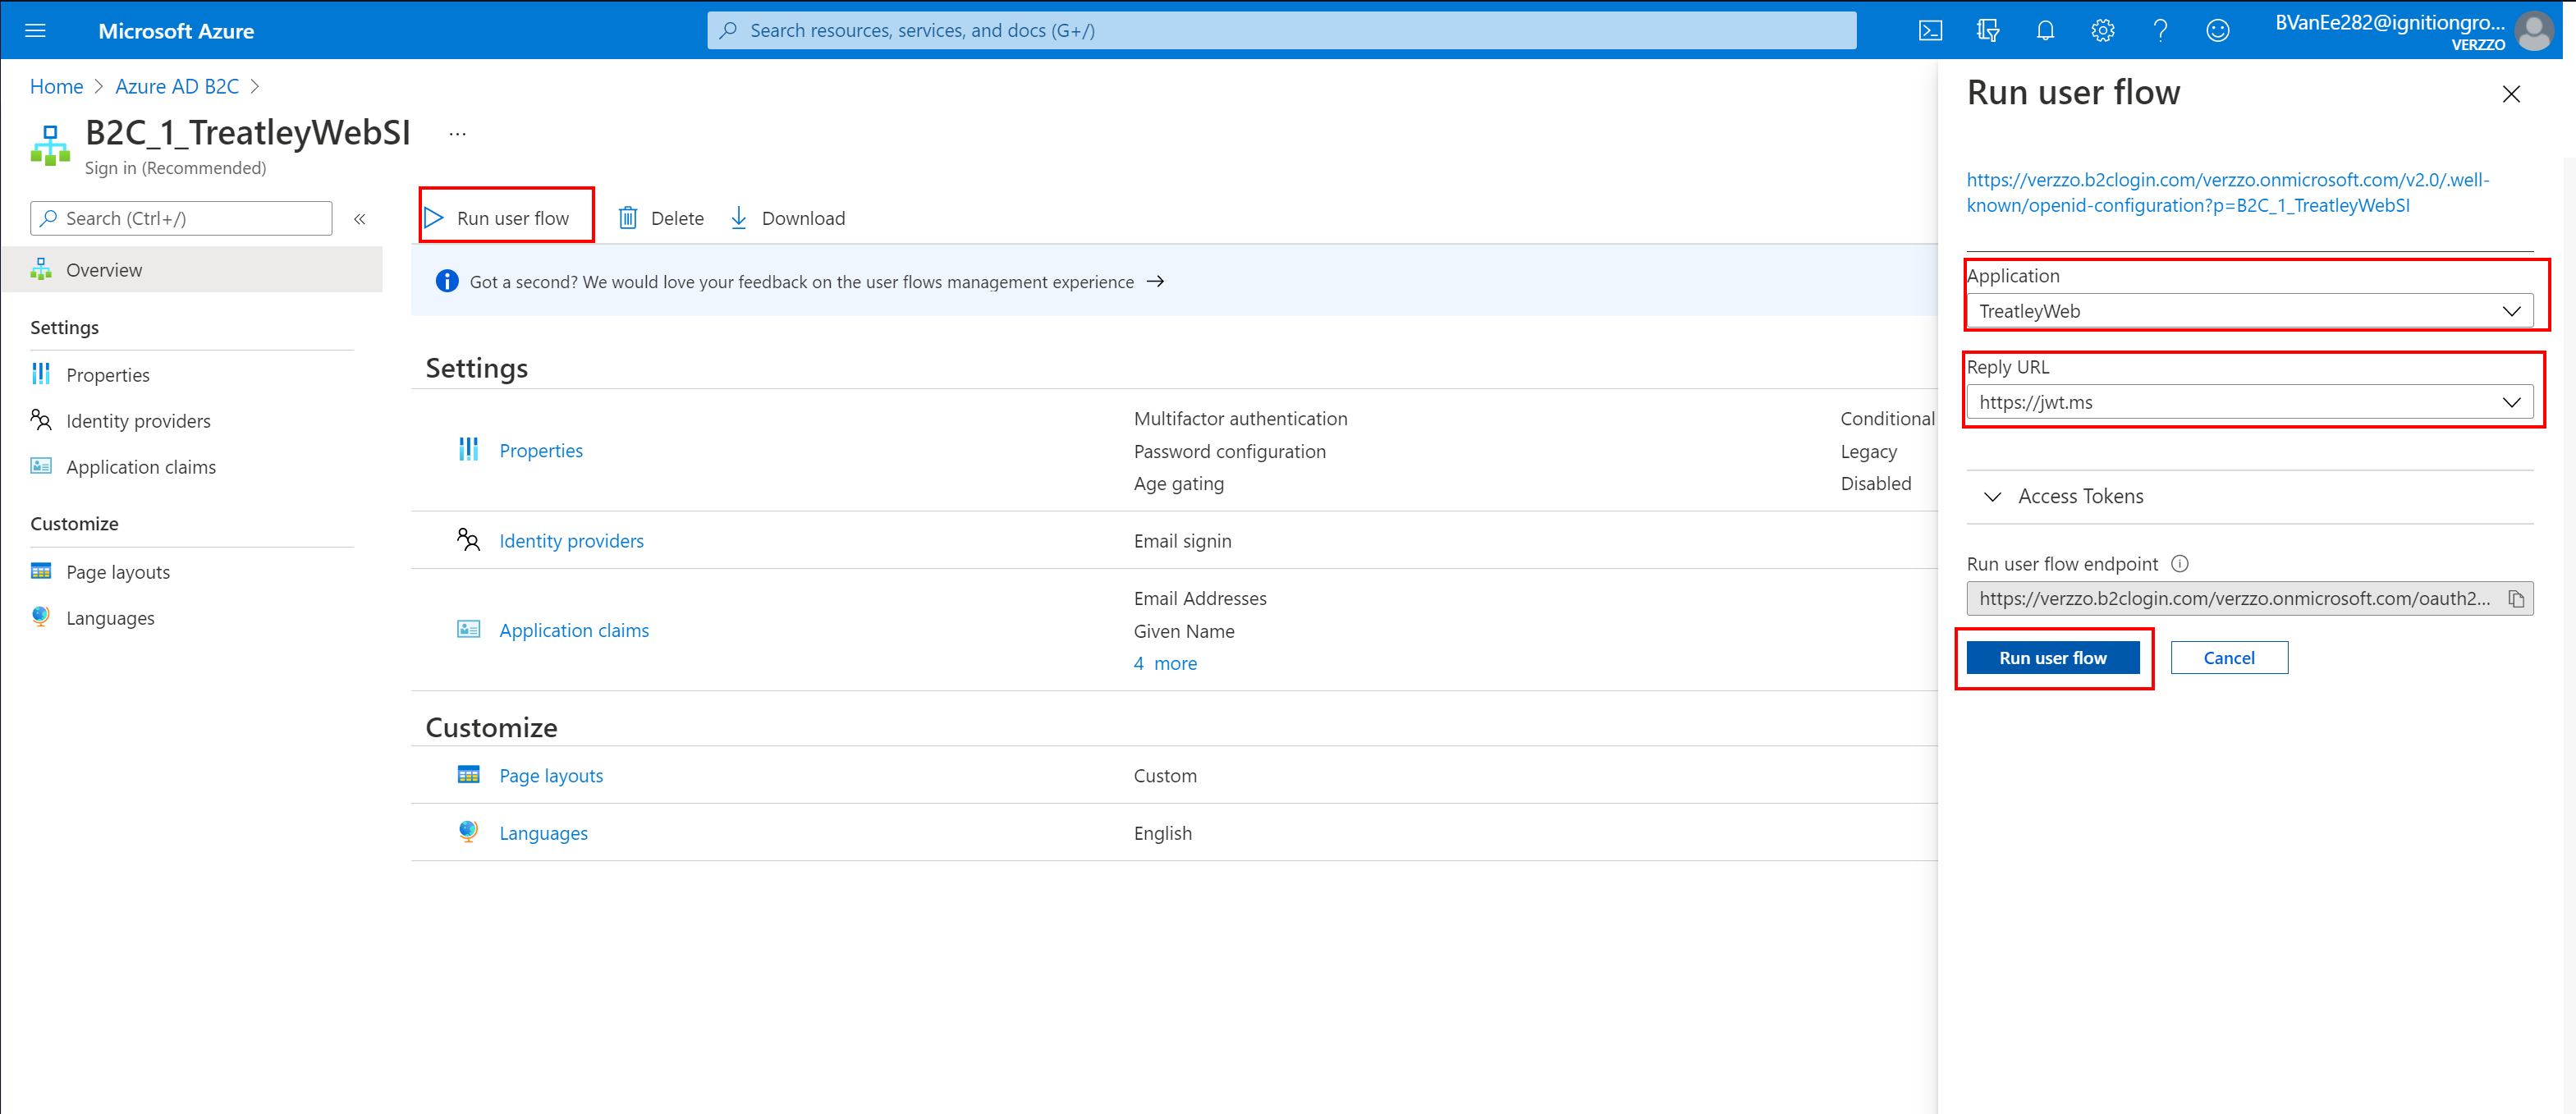Click the feedback banner message text
This screenshot has width=2576, height=1114.
coord(802,282)
